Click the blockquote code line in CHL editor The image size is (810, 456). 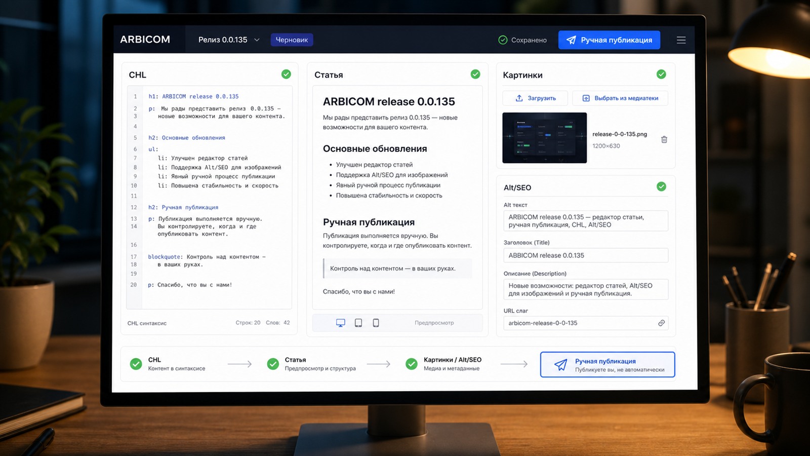tap(207, 260)
